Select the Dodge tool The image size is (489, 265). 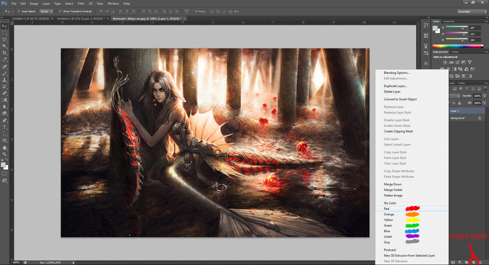pyautogui.click(x=4, y=113)
